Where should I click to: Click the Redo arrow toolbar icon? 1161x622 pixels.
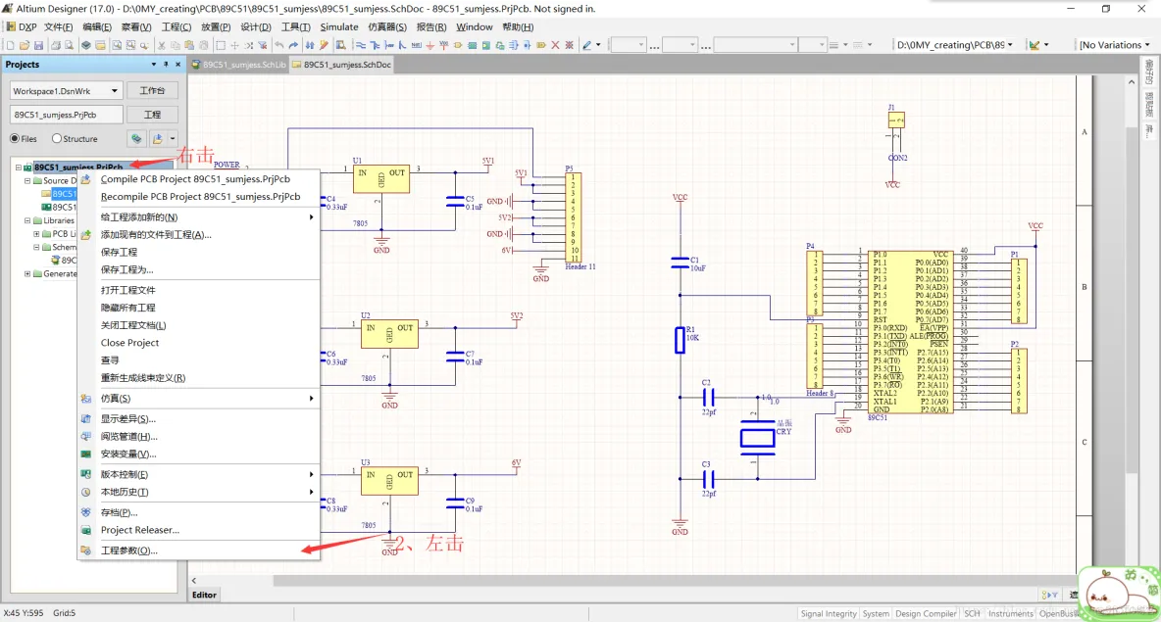292,45
